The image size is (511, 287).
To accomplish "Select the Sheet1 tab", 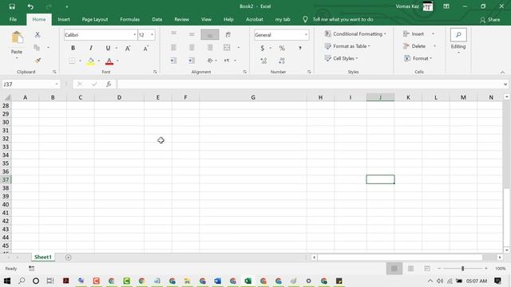I will pyautogui.click(x=43, y=257).
